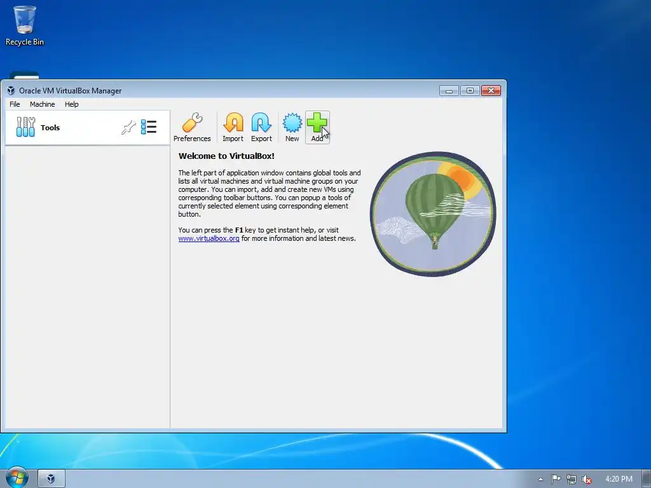Open the File menu
Viewport: 651px width, 488px height.
point(15,104)
